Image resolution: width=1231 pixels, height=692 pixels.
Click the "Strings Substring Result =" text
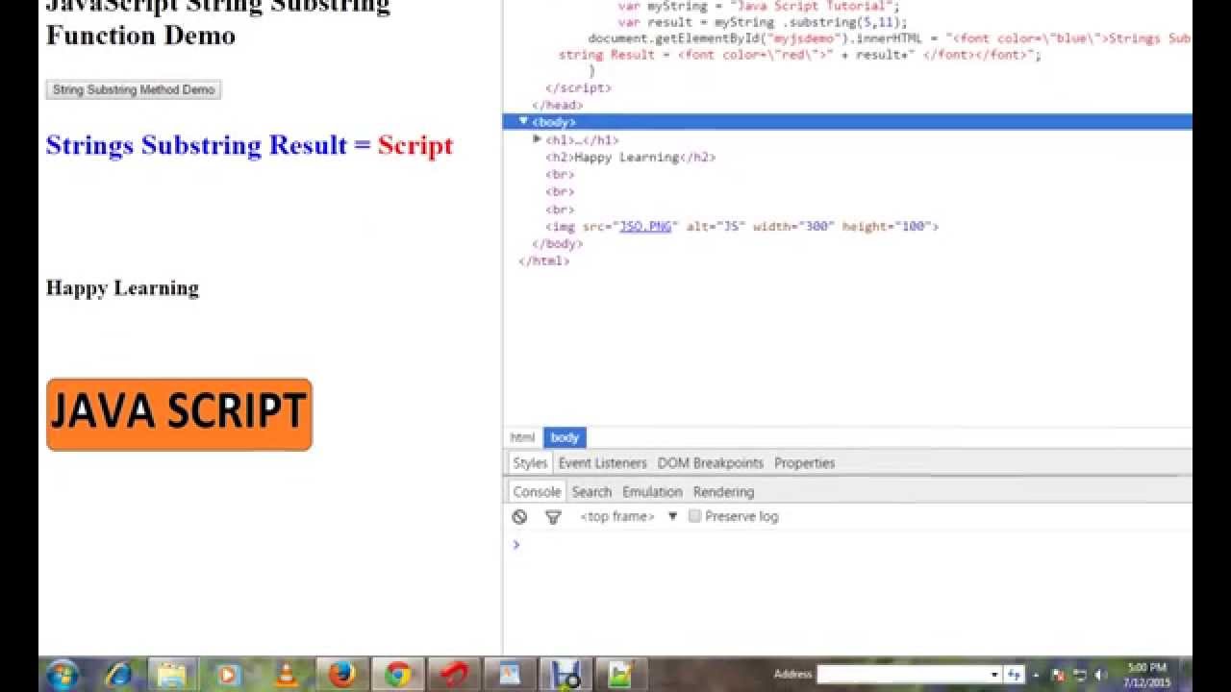(208, 145)
